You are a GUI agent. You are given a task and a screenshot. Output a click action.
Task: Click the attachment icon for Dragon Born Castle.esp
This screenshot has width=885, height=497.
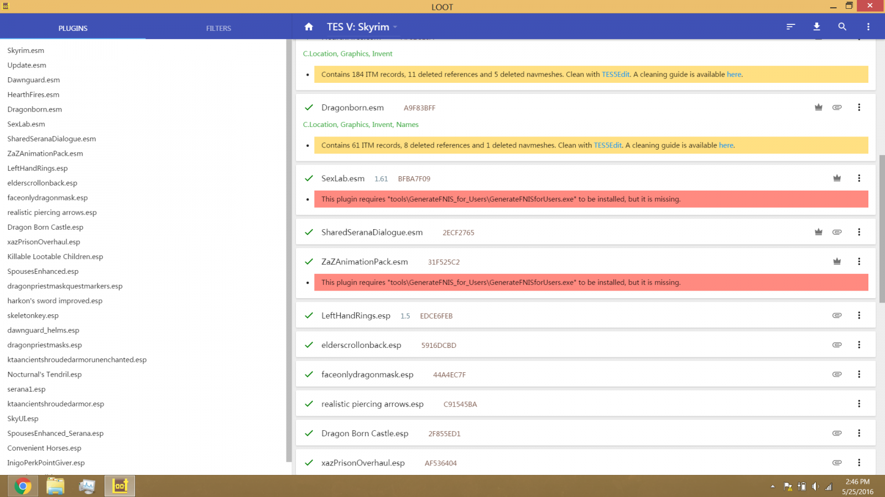[837, 433]
